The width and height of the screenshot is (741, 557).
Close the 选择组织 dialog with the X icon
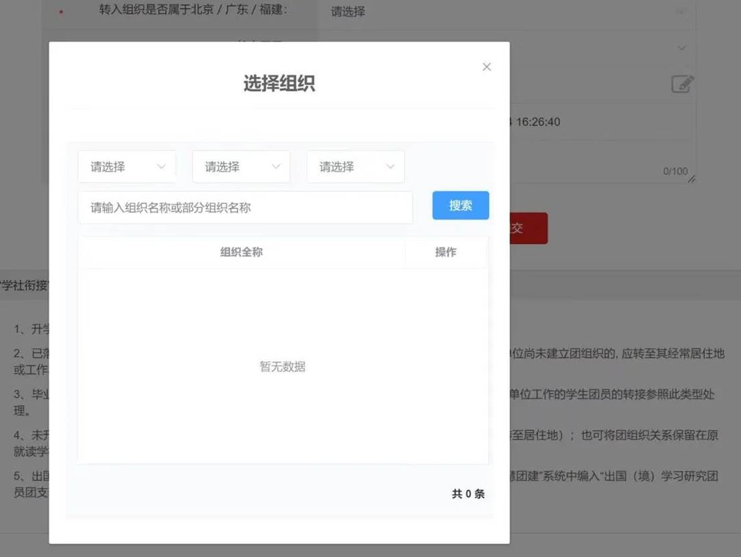(x=487, y=67)
